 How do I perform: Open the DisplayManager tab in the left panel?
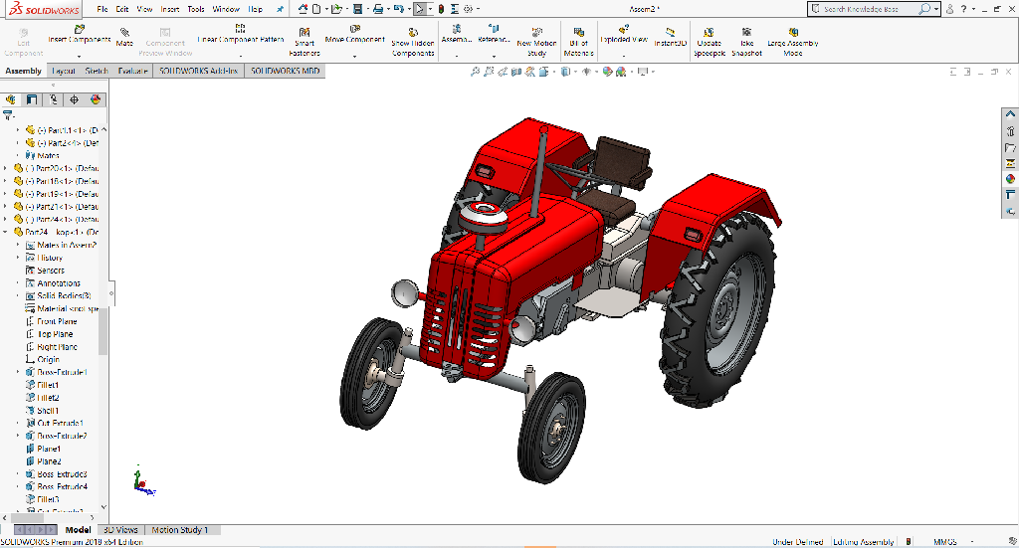tap(96, 99)
